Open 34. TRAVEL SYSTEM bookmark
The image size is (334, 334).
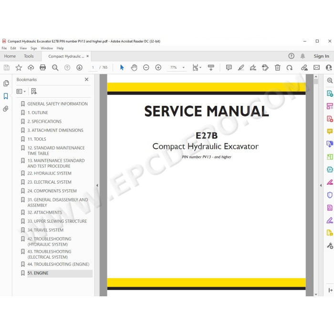pyautogui.click(x=45, y=230)
